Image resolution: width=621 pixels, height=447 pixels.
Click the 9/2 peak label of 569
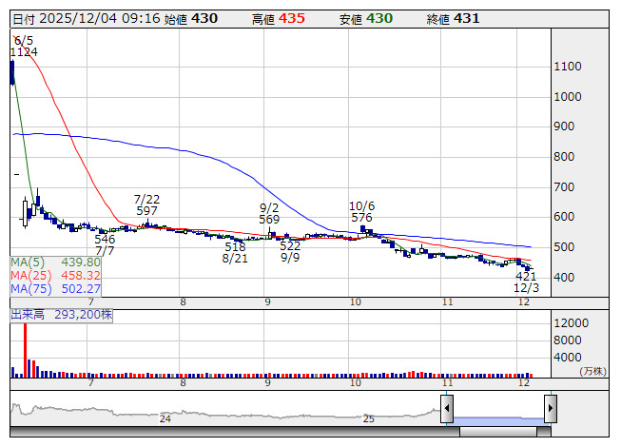[x=269, y=213]
